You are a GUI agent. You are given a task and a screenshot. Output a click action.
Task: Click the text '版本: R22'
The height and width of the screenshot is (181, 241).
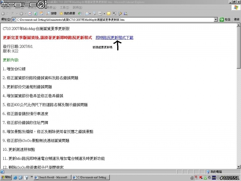(11, 51)
